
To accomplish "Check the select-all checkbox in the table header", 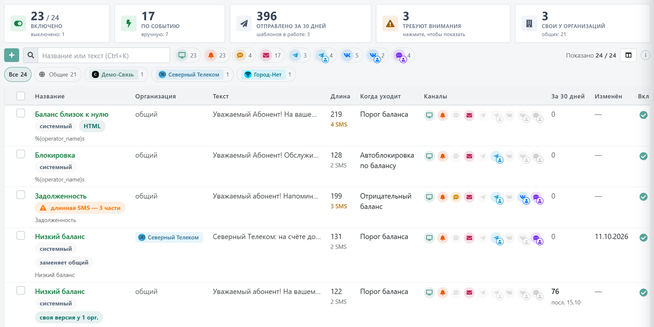I will click(x=21, y=96).
